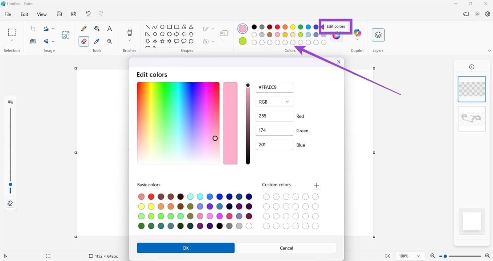Open the Layers panel
Viewport: 493px width, 261px height.
point(378,35)
